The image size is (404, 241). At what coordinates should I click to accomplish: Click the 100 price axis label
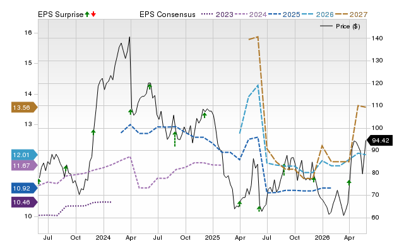(377, 127)
